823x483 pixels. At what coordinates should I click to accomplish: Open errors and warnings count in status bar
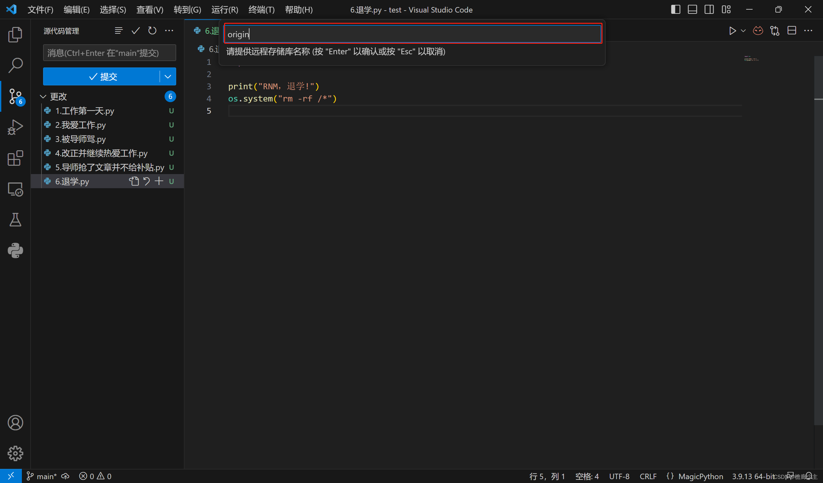pos(95,476)
